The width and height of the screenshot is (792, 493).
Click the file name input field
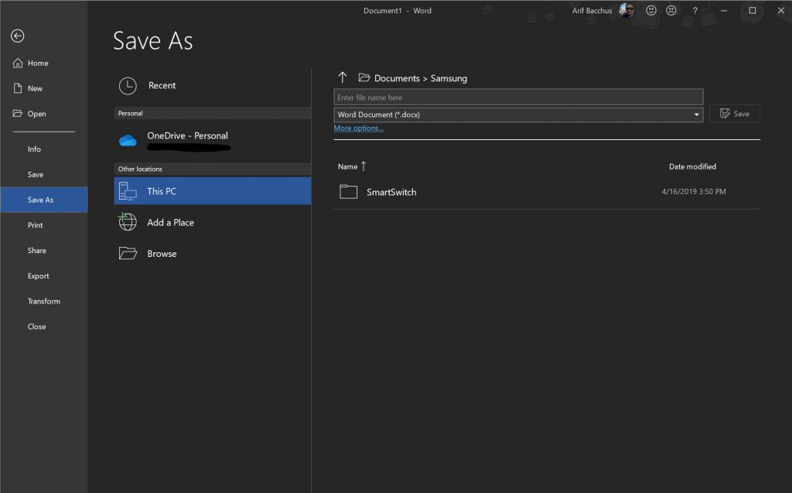[517, 98]
